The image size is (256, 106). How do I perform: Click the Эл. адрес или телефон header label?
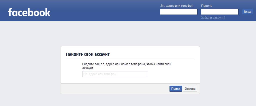[176, 6]
